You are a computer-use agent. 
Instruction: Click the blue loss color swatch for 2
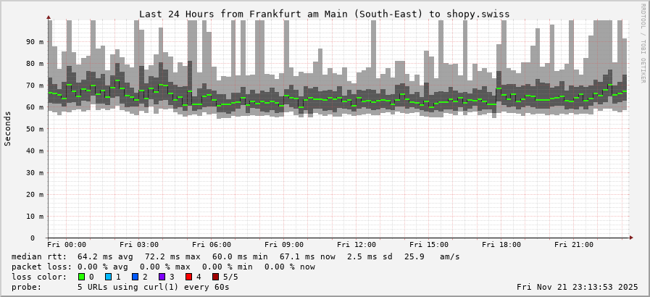click(x=135, y=277)
